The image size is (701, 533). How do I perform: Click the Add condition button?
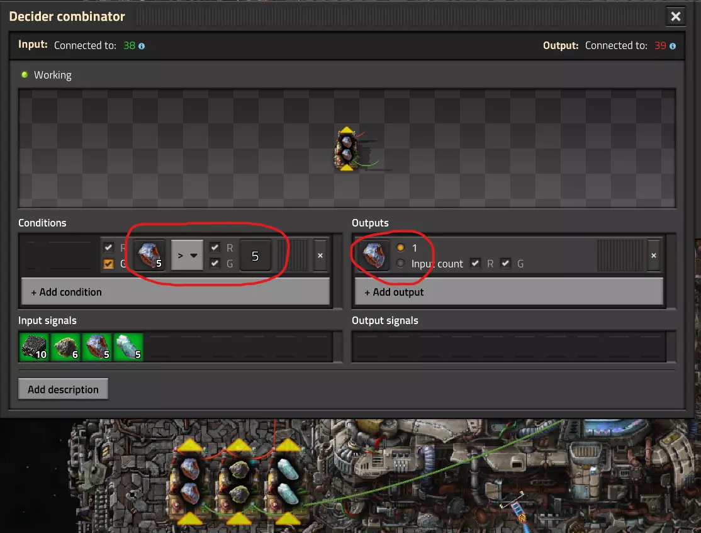tap(175, 291)
